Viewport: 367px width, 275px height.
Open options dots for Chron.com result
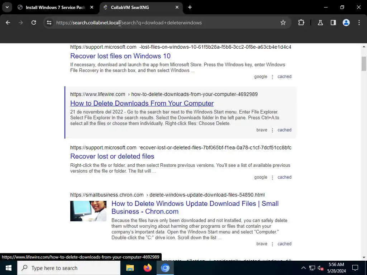coord(272,244)
